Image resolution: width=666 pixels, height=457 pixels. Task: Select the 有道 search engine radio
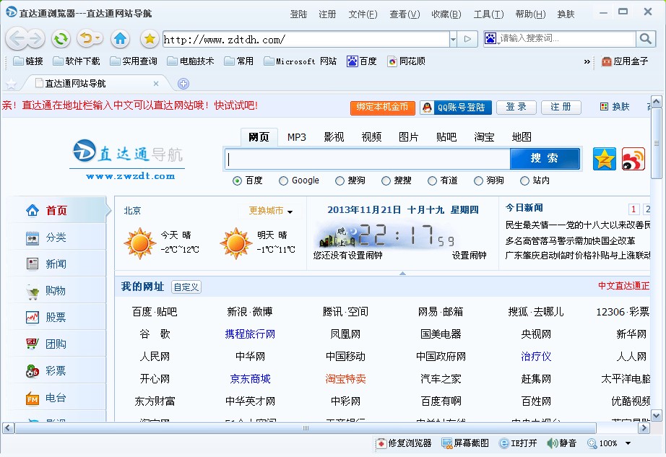click(x=432, y=180)
